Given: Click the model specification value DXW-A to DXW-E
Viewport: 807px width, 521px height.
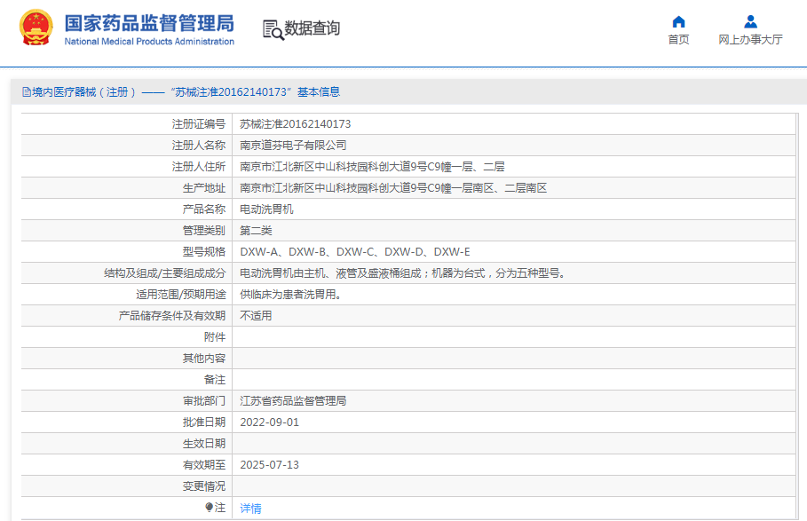Looking at the screenshot, I should [x=355, y=252].
